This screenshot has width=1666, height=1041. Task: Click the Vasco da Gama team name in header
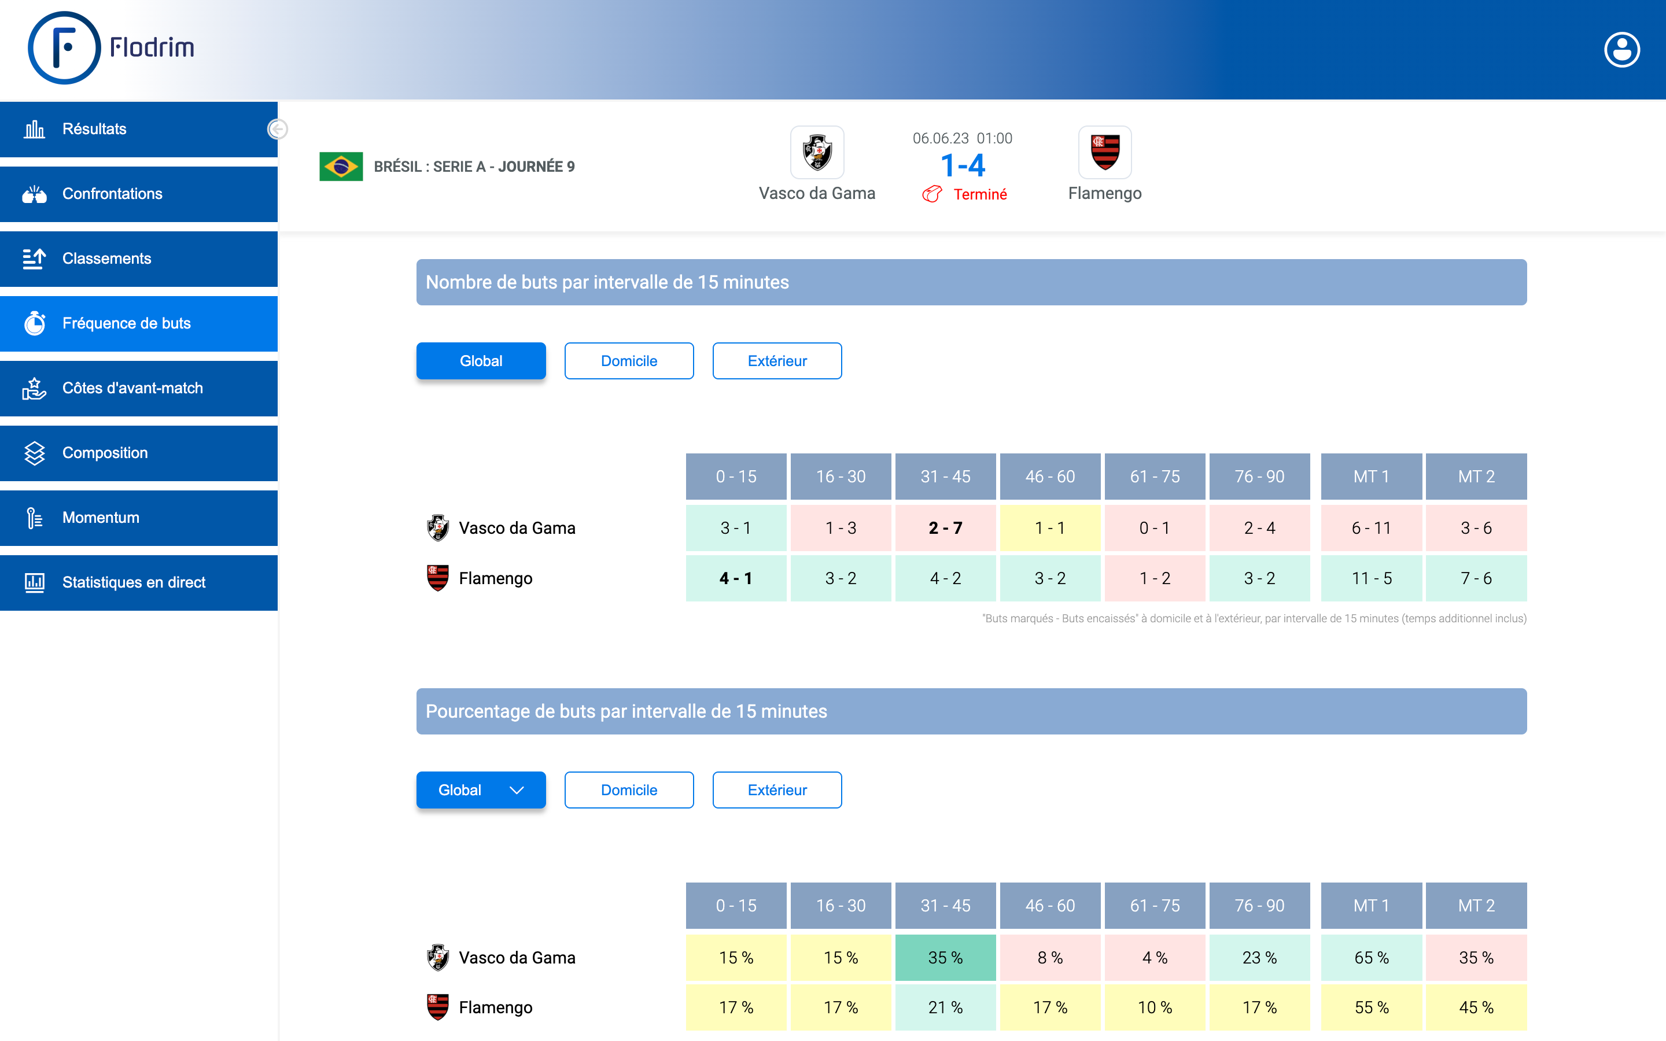click(816, 194)
